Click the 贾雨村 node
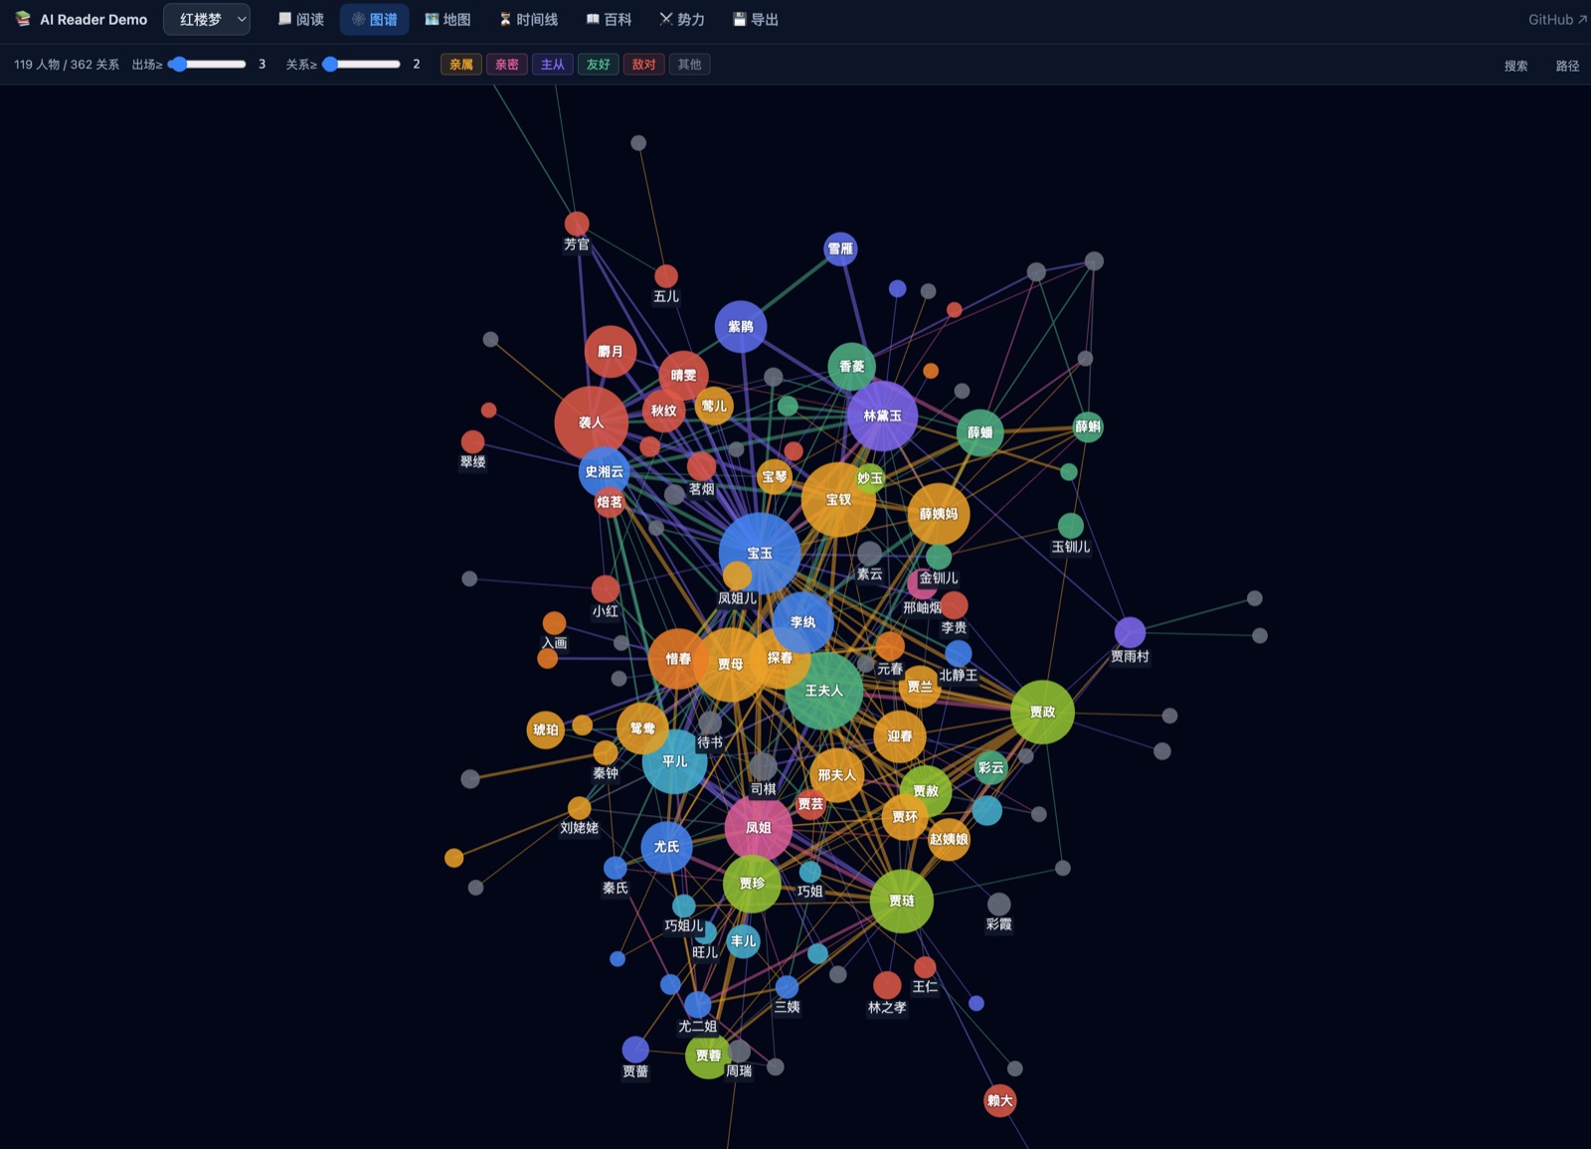Viewport: 1591px width, 1149px height. (1130, 632)
